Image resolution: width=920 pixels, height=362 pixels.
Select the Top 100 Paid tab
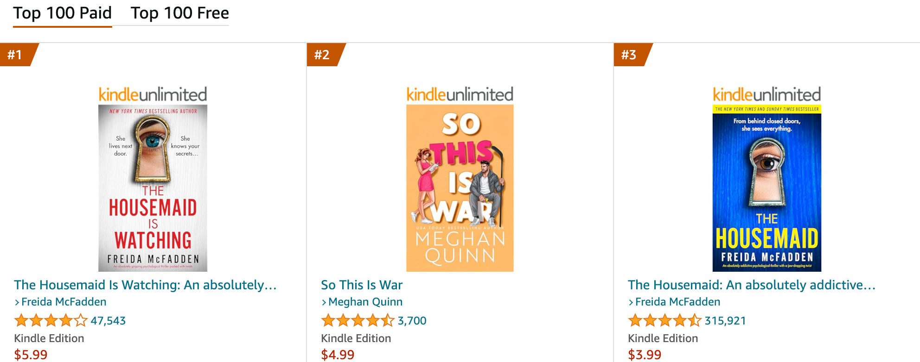[63, 13]
